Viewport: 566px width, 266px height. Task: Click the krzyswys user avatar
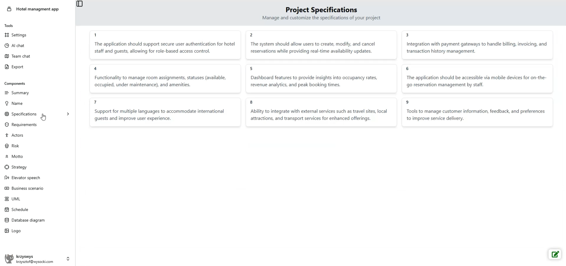[9, 259]
